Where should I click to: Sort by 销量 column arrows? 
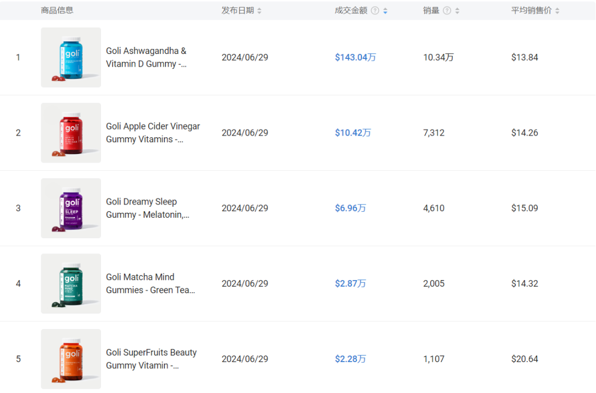(x=457, y=10)
